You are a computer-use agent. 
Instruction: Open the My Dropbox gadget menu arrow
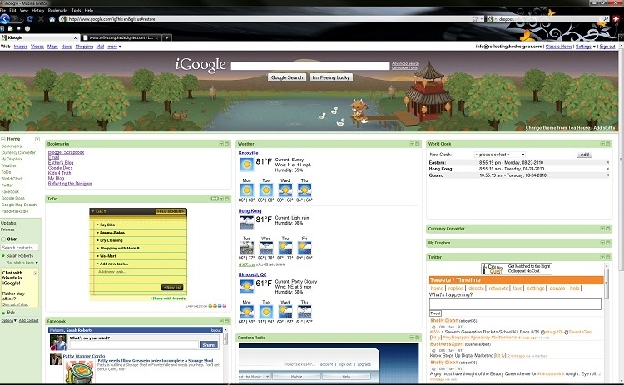click(x=602, y=243)
